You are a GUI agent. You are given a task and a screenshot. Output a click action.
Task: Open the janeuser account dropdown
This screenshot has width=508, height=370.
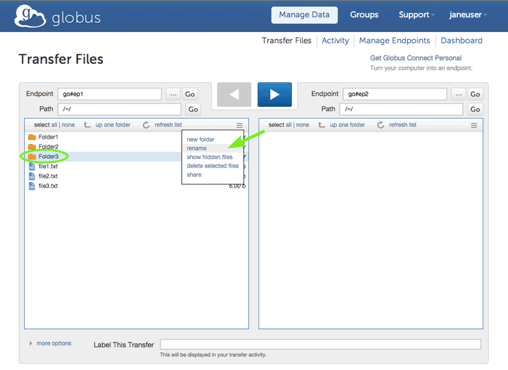click(x=468, y=15)
